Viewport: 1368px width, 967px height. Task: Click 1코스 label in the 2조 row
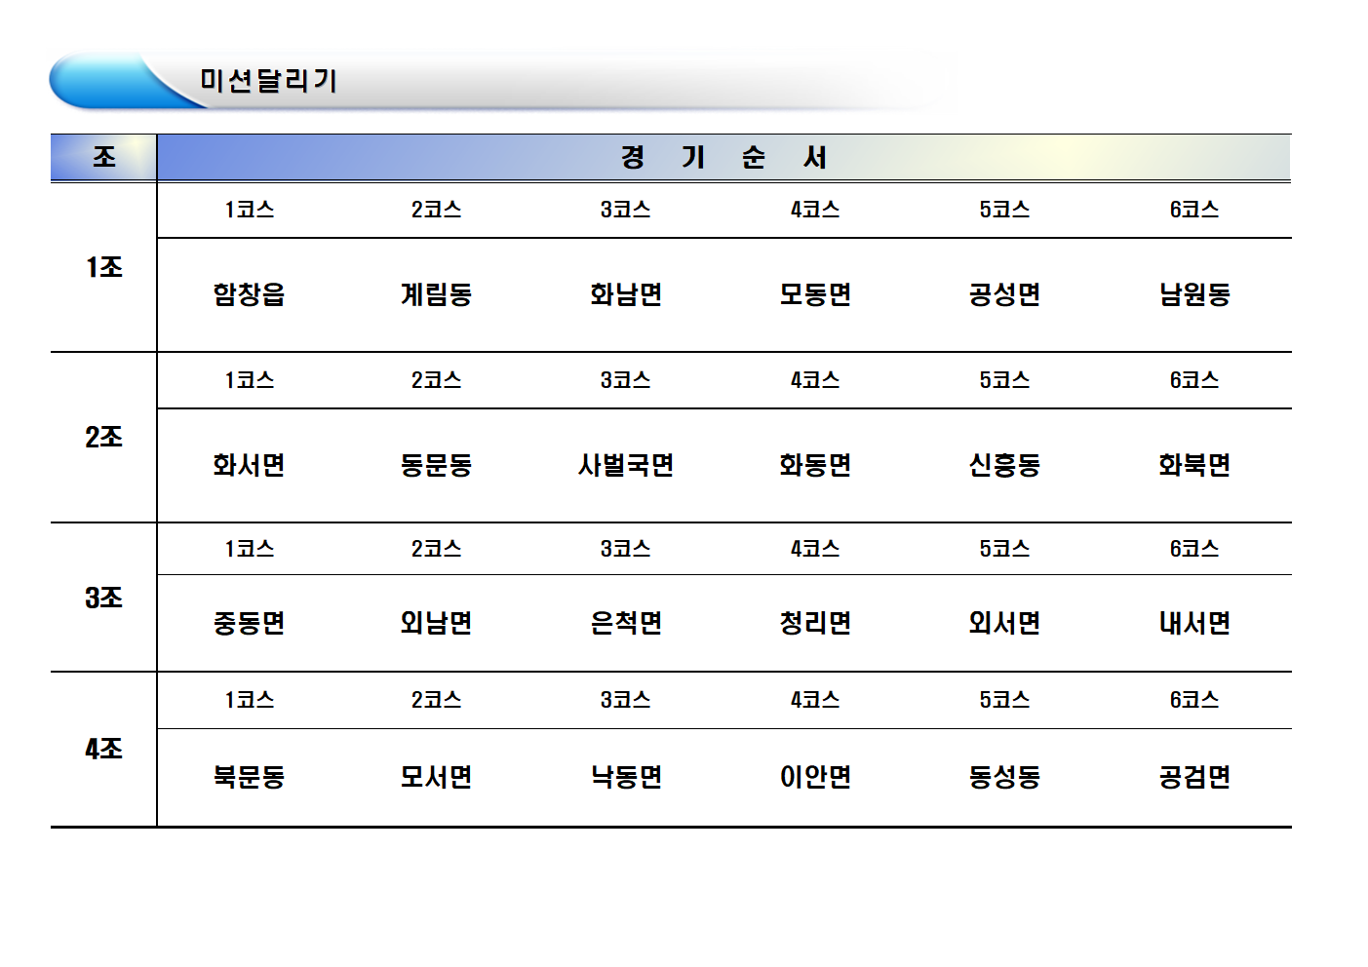(x=249, y=380)
